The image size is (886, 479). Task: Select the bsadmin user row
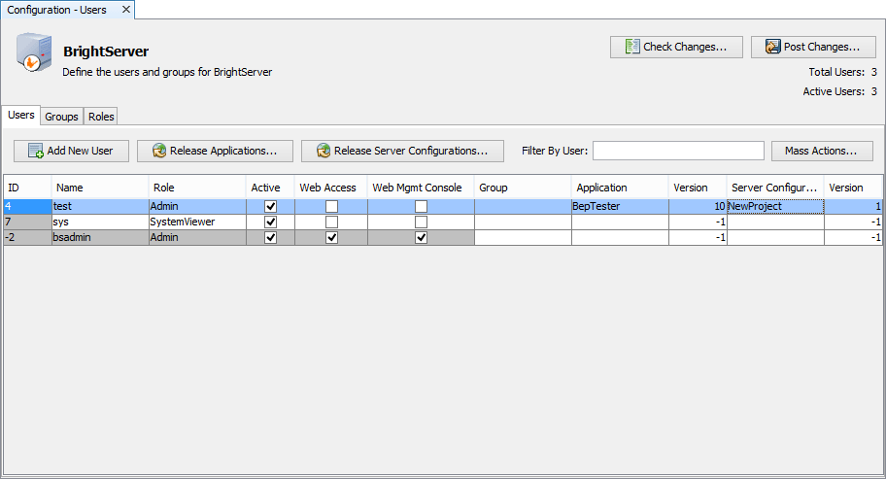coord(99,238)
